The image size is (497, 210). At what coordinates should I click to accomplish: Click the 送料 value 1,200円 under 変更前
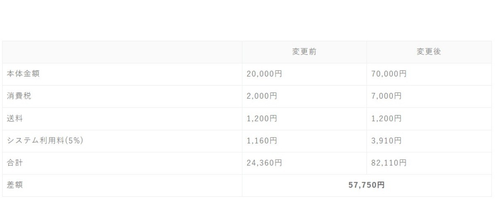[x=262, y=119]
